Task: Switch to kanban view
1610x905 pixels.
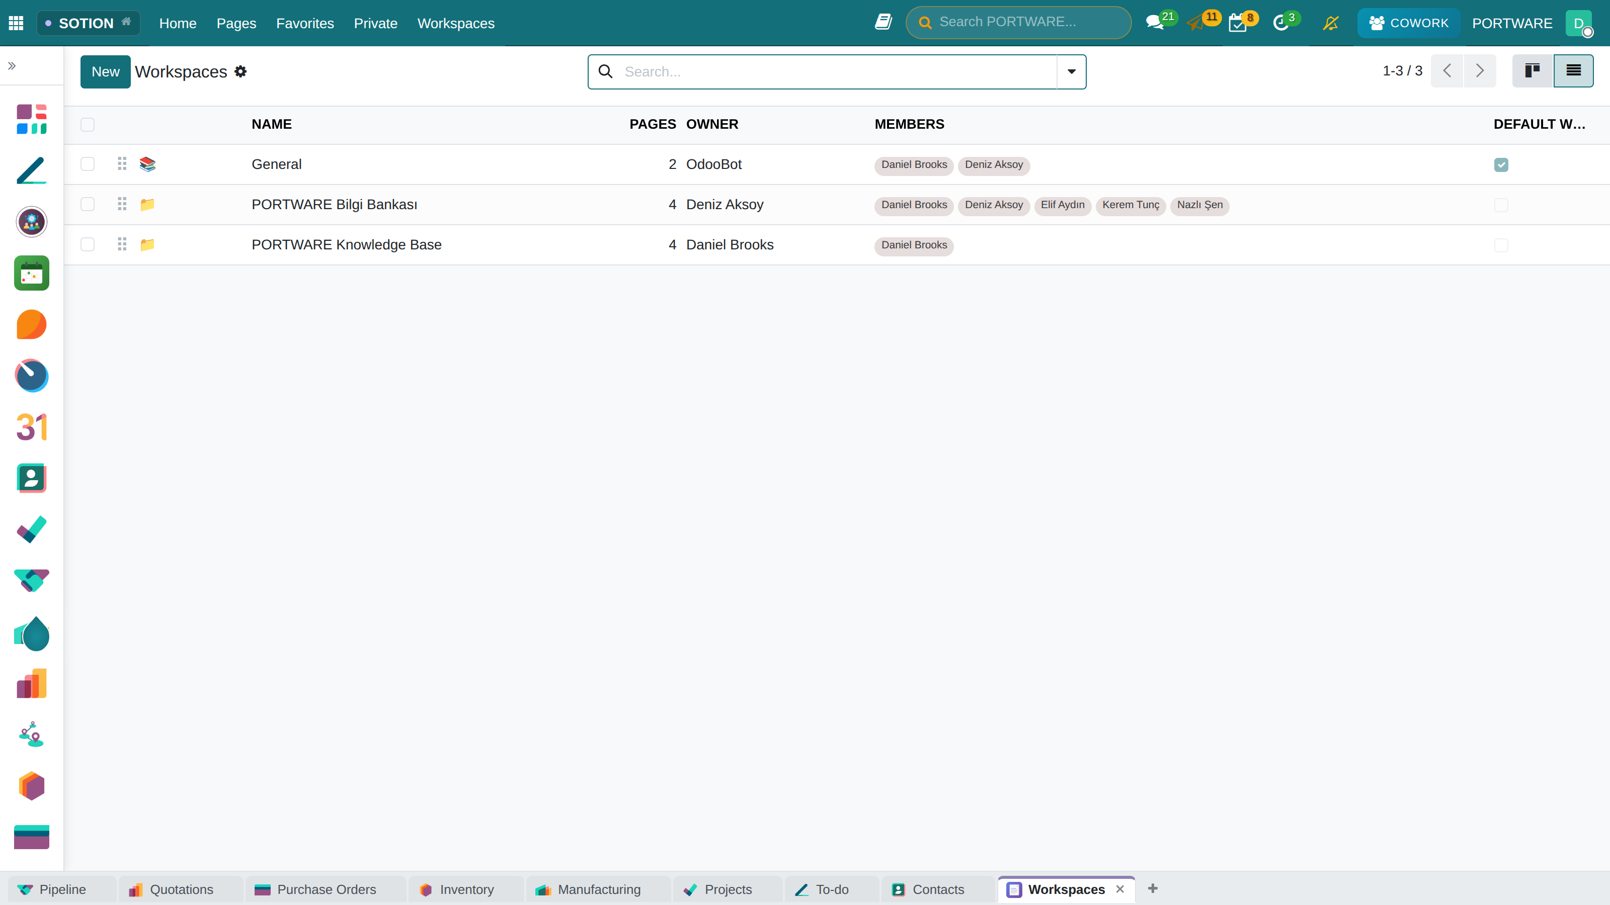Action: (1533, 70)
